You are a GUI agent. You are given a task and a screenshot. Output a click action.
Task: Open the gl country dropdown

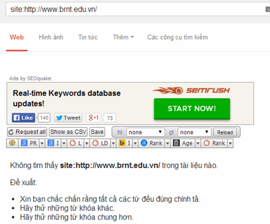coord(195,132)
